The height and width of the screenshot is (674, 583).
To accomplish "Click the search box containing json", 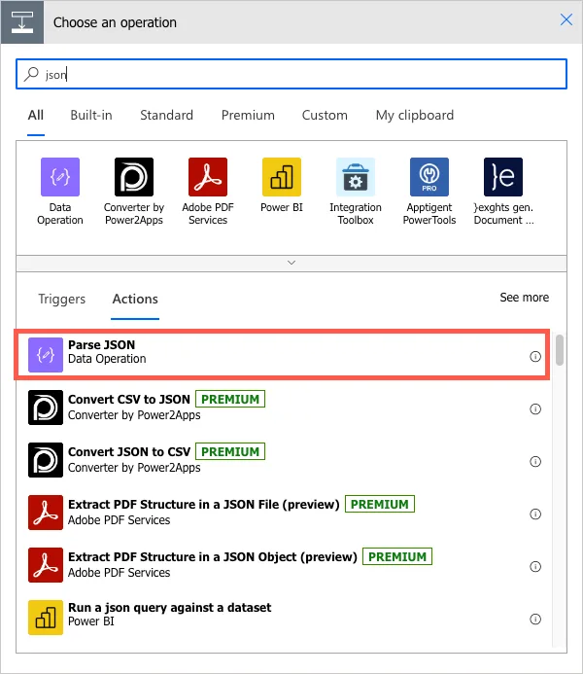I will [x=291, y=74].
